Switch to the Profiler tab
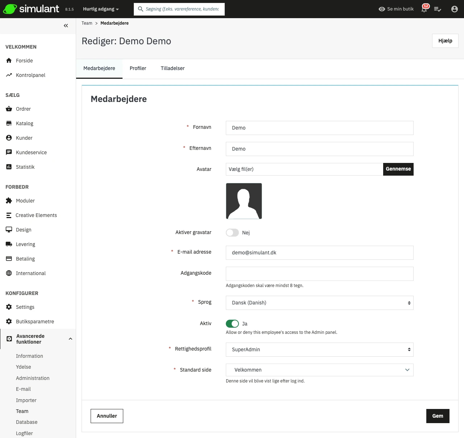The image size is (464, 438). 138,68
